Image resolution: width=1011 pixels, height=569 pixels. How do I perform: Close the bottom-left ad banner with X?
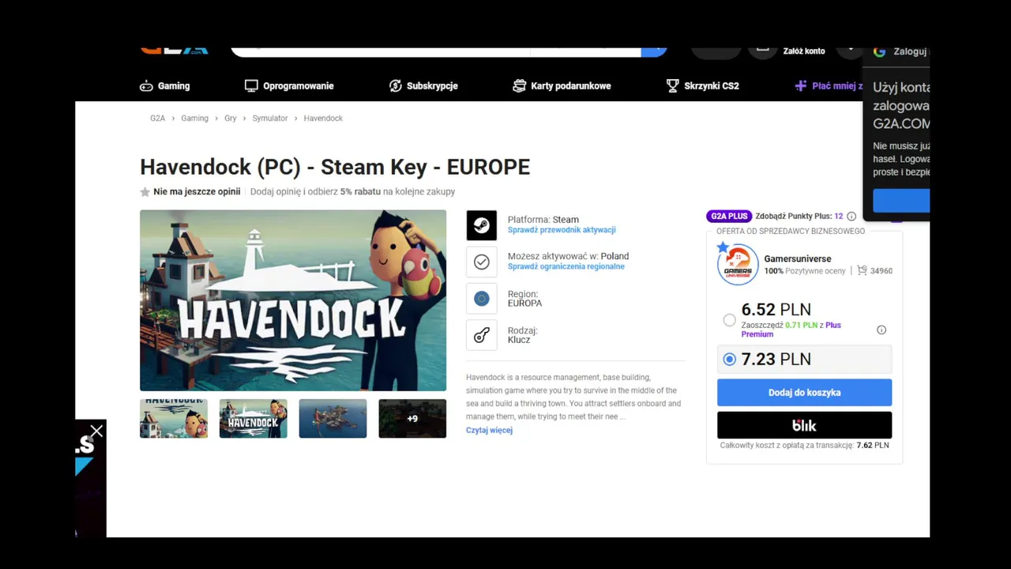[96, 431]
